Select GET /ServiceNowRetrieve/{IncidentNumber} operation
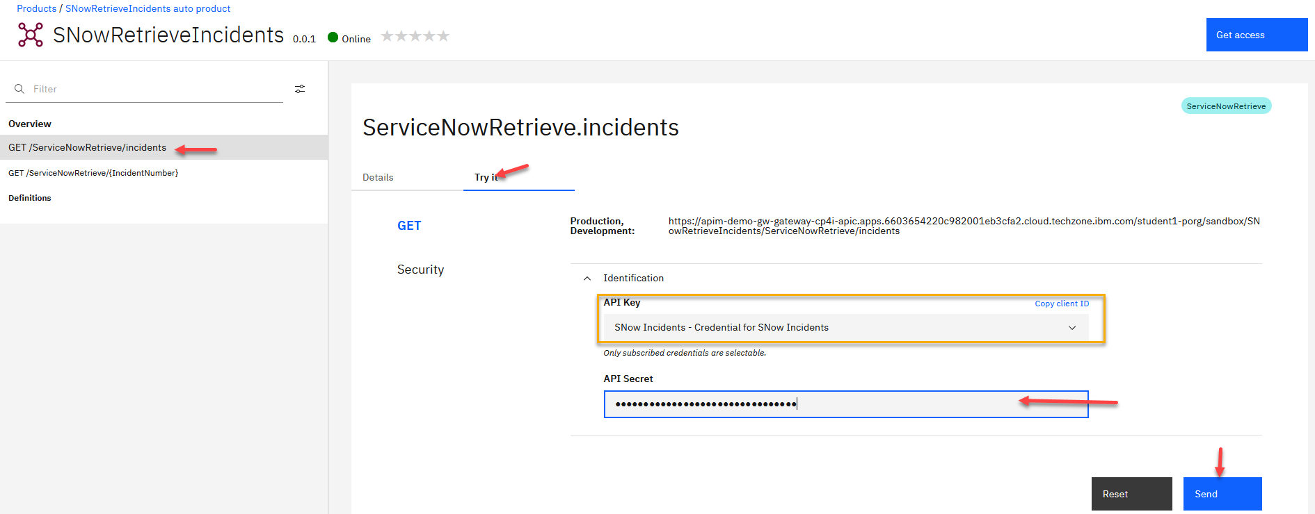This screenshot has height=514, width=1315. (x=93, y=173)
